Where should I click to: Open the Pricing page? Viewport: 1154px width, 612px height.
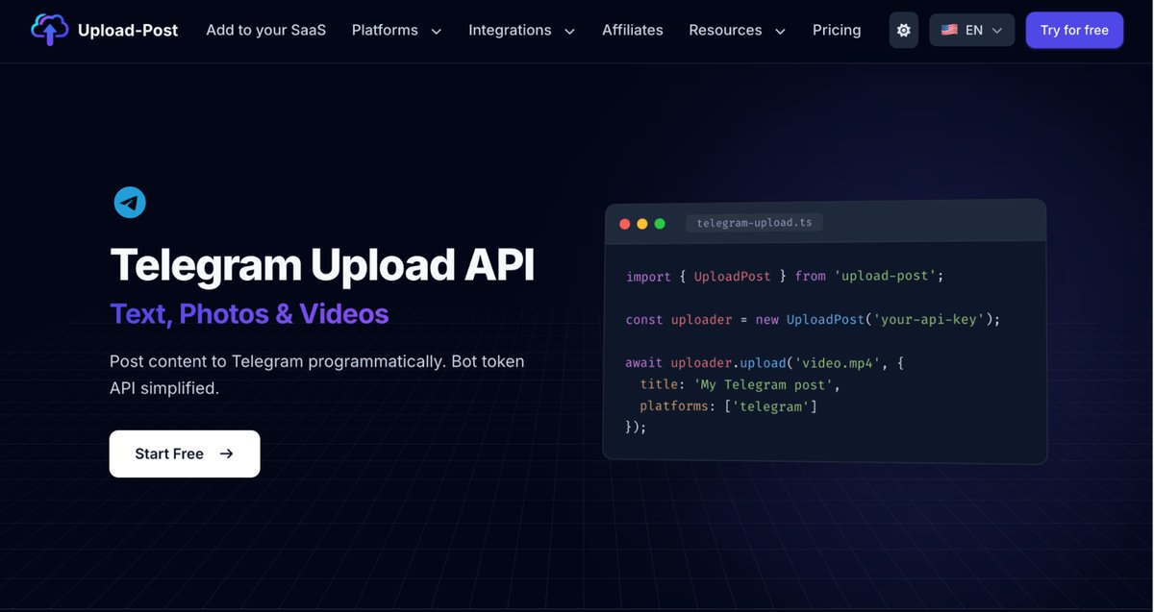coord(837,30)
